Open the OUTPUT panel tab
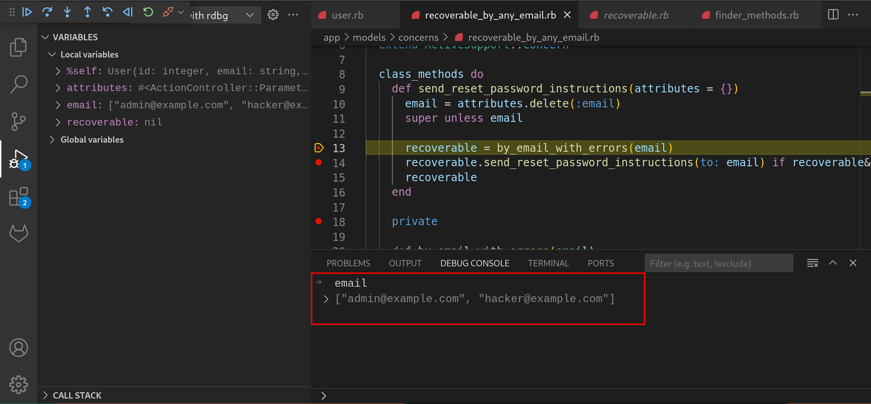This screenshot has height=404, width=871. 405,263
